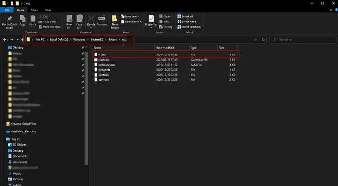
Task: Open Music in navigation pane
Action: pos(14,173)
